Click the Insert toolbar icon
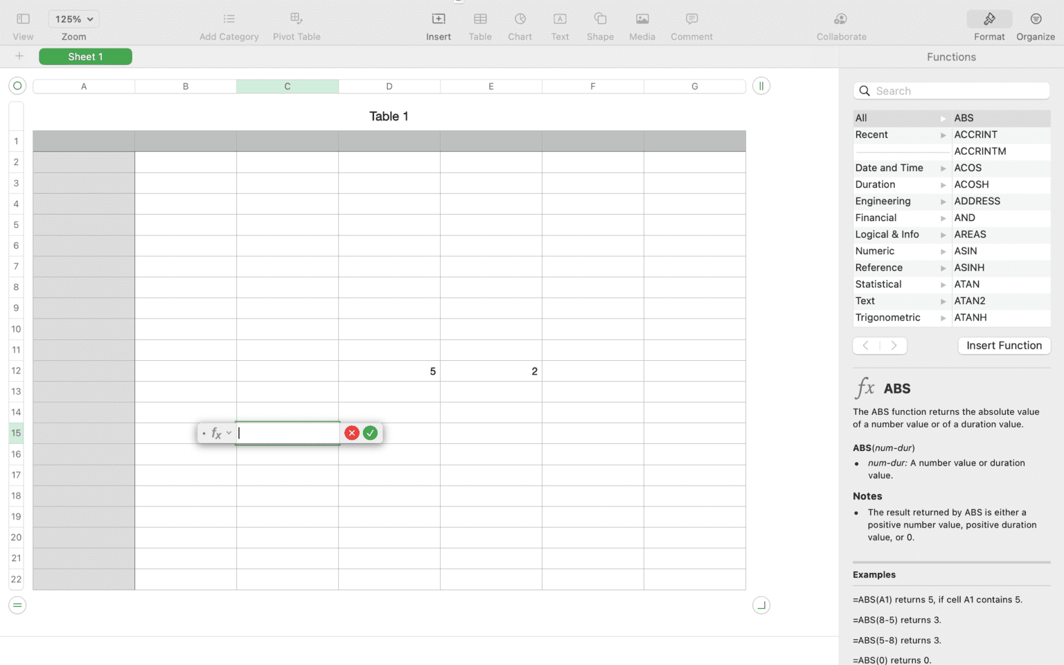The height and width of the screenshot is (665, 1064). 438,19
